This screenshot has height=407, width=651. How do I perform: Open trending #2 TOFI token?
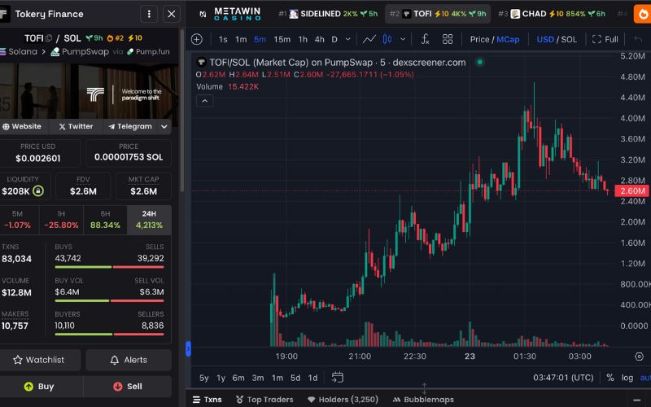coord(438,14)
